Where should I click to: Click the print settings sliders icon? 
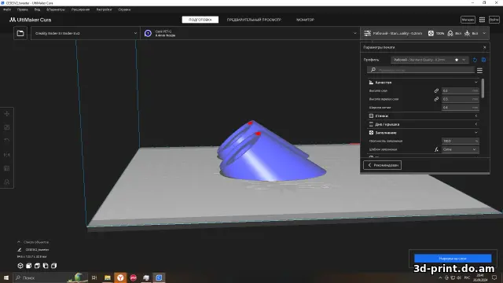click(x=367, y=33)
